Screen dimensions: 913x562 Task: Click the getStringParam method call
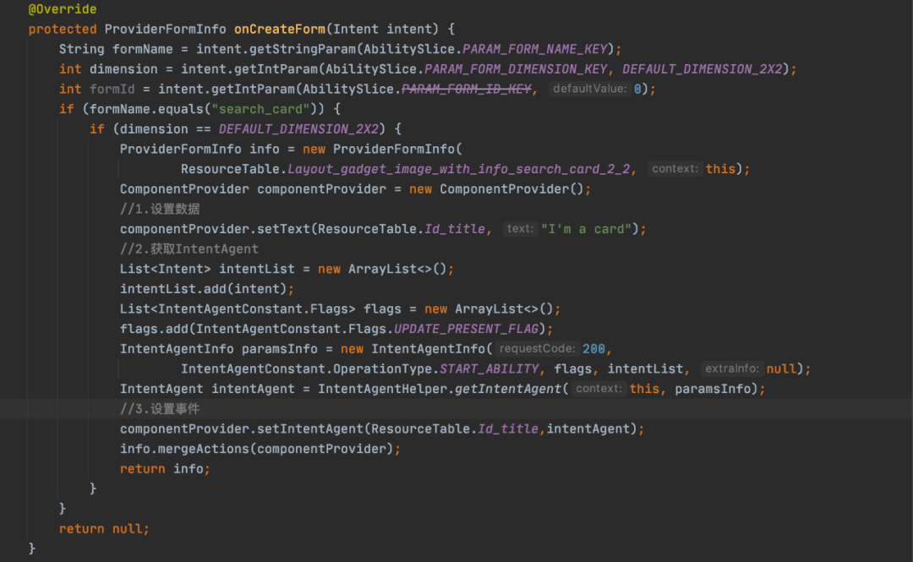(302, 49)
